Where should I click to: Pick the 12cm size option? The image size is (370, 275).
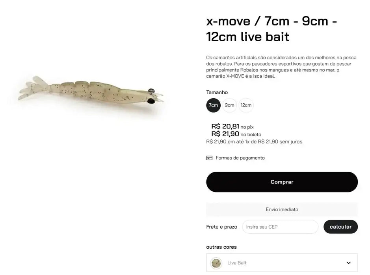[x=246, y=105]
